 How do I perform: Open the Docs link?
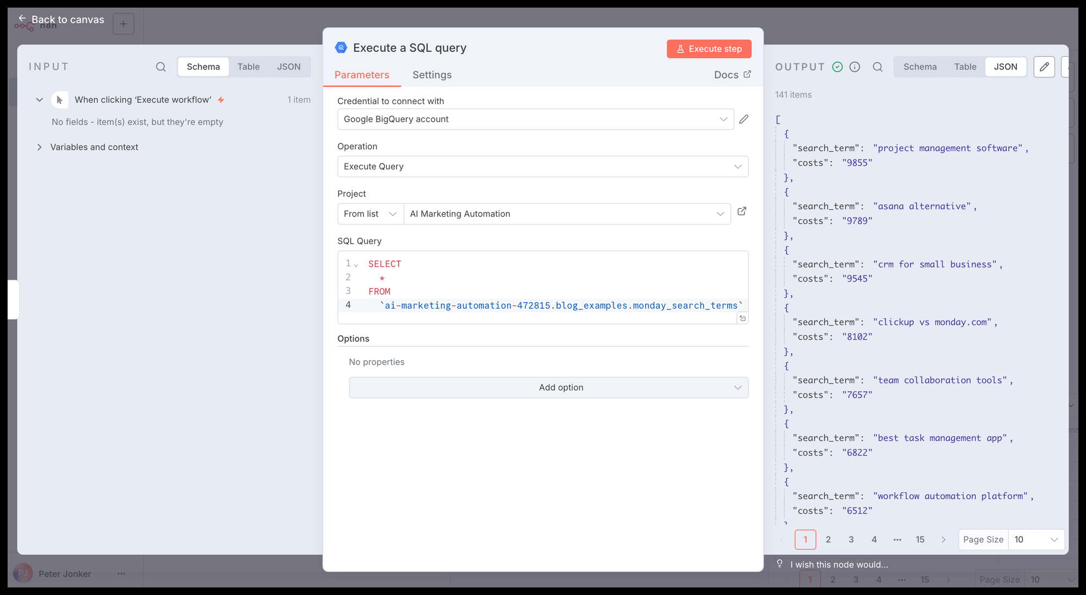(x=732, y=75)
